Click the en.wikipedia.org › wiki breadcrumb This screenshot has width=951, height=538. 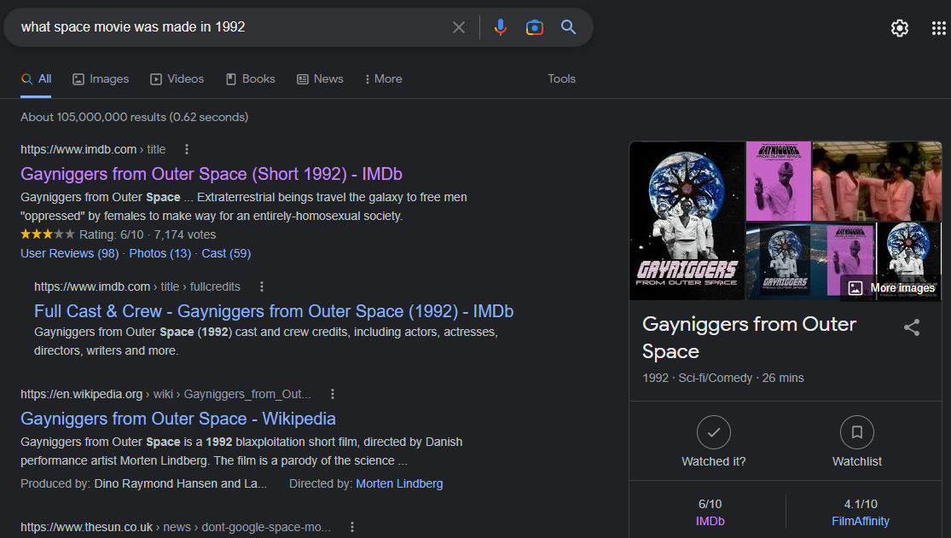point(165,394)
